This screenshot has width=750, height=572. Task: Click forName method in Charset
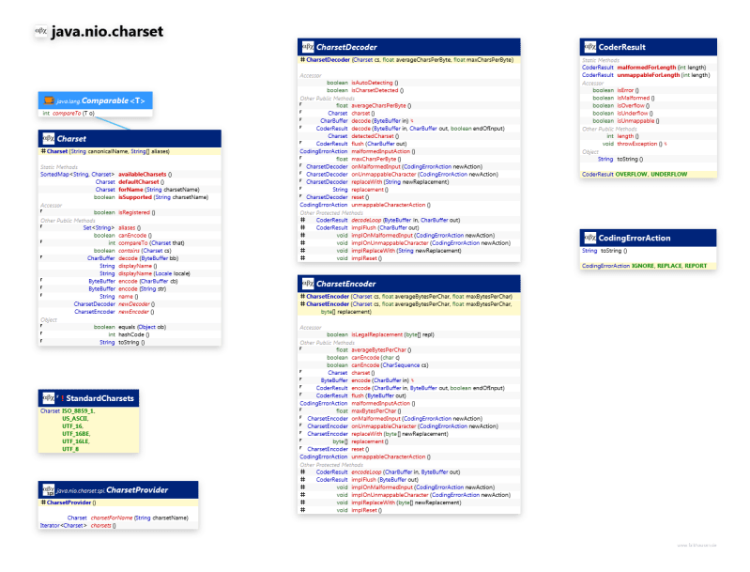130,190
